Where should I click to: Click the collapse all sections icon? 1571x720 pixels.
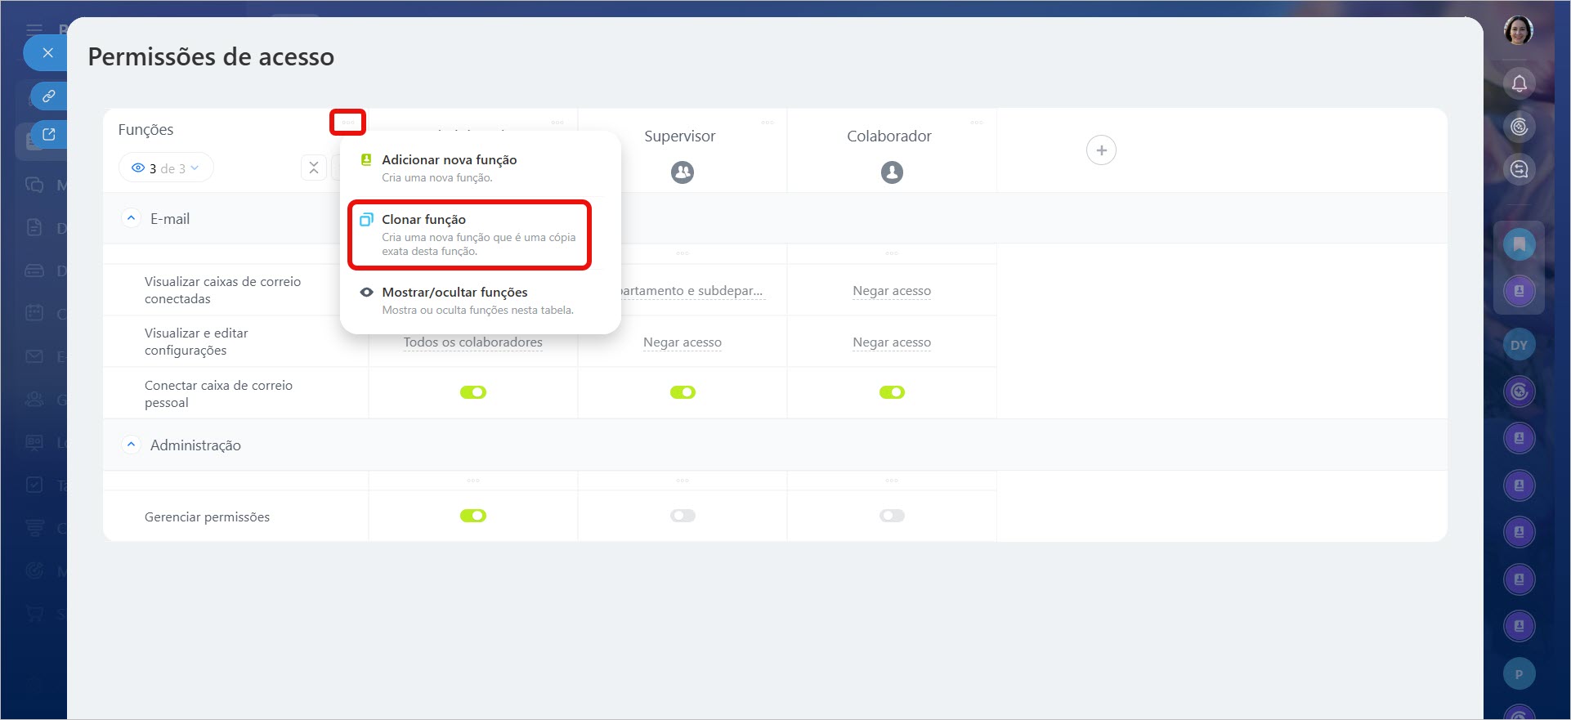pos(314,168)
